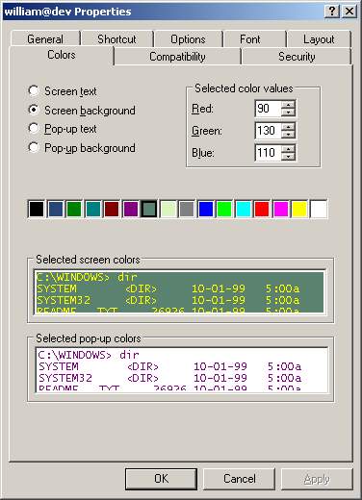Pick the dark navy blue swatch

click(55, 209)
